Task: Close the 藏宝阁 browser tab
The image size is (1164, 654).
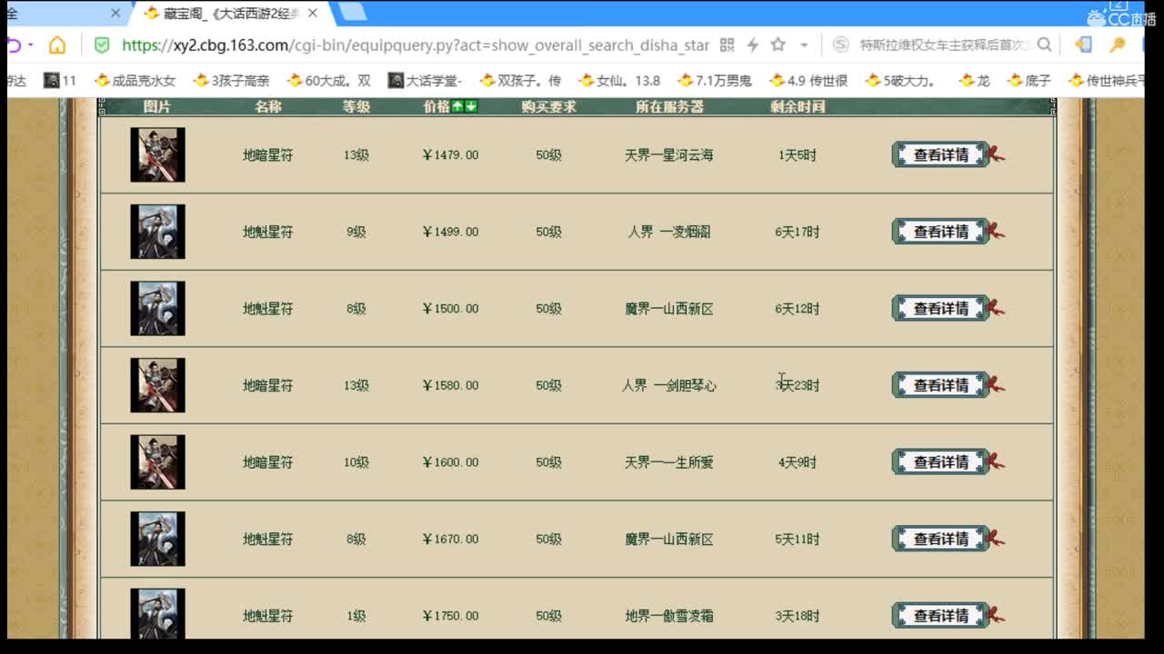Action: (x=314, y=14)
